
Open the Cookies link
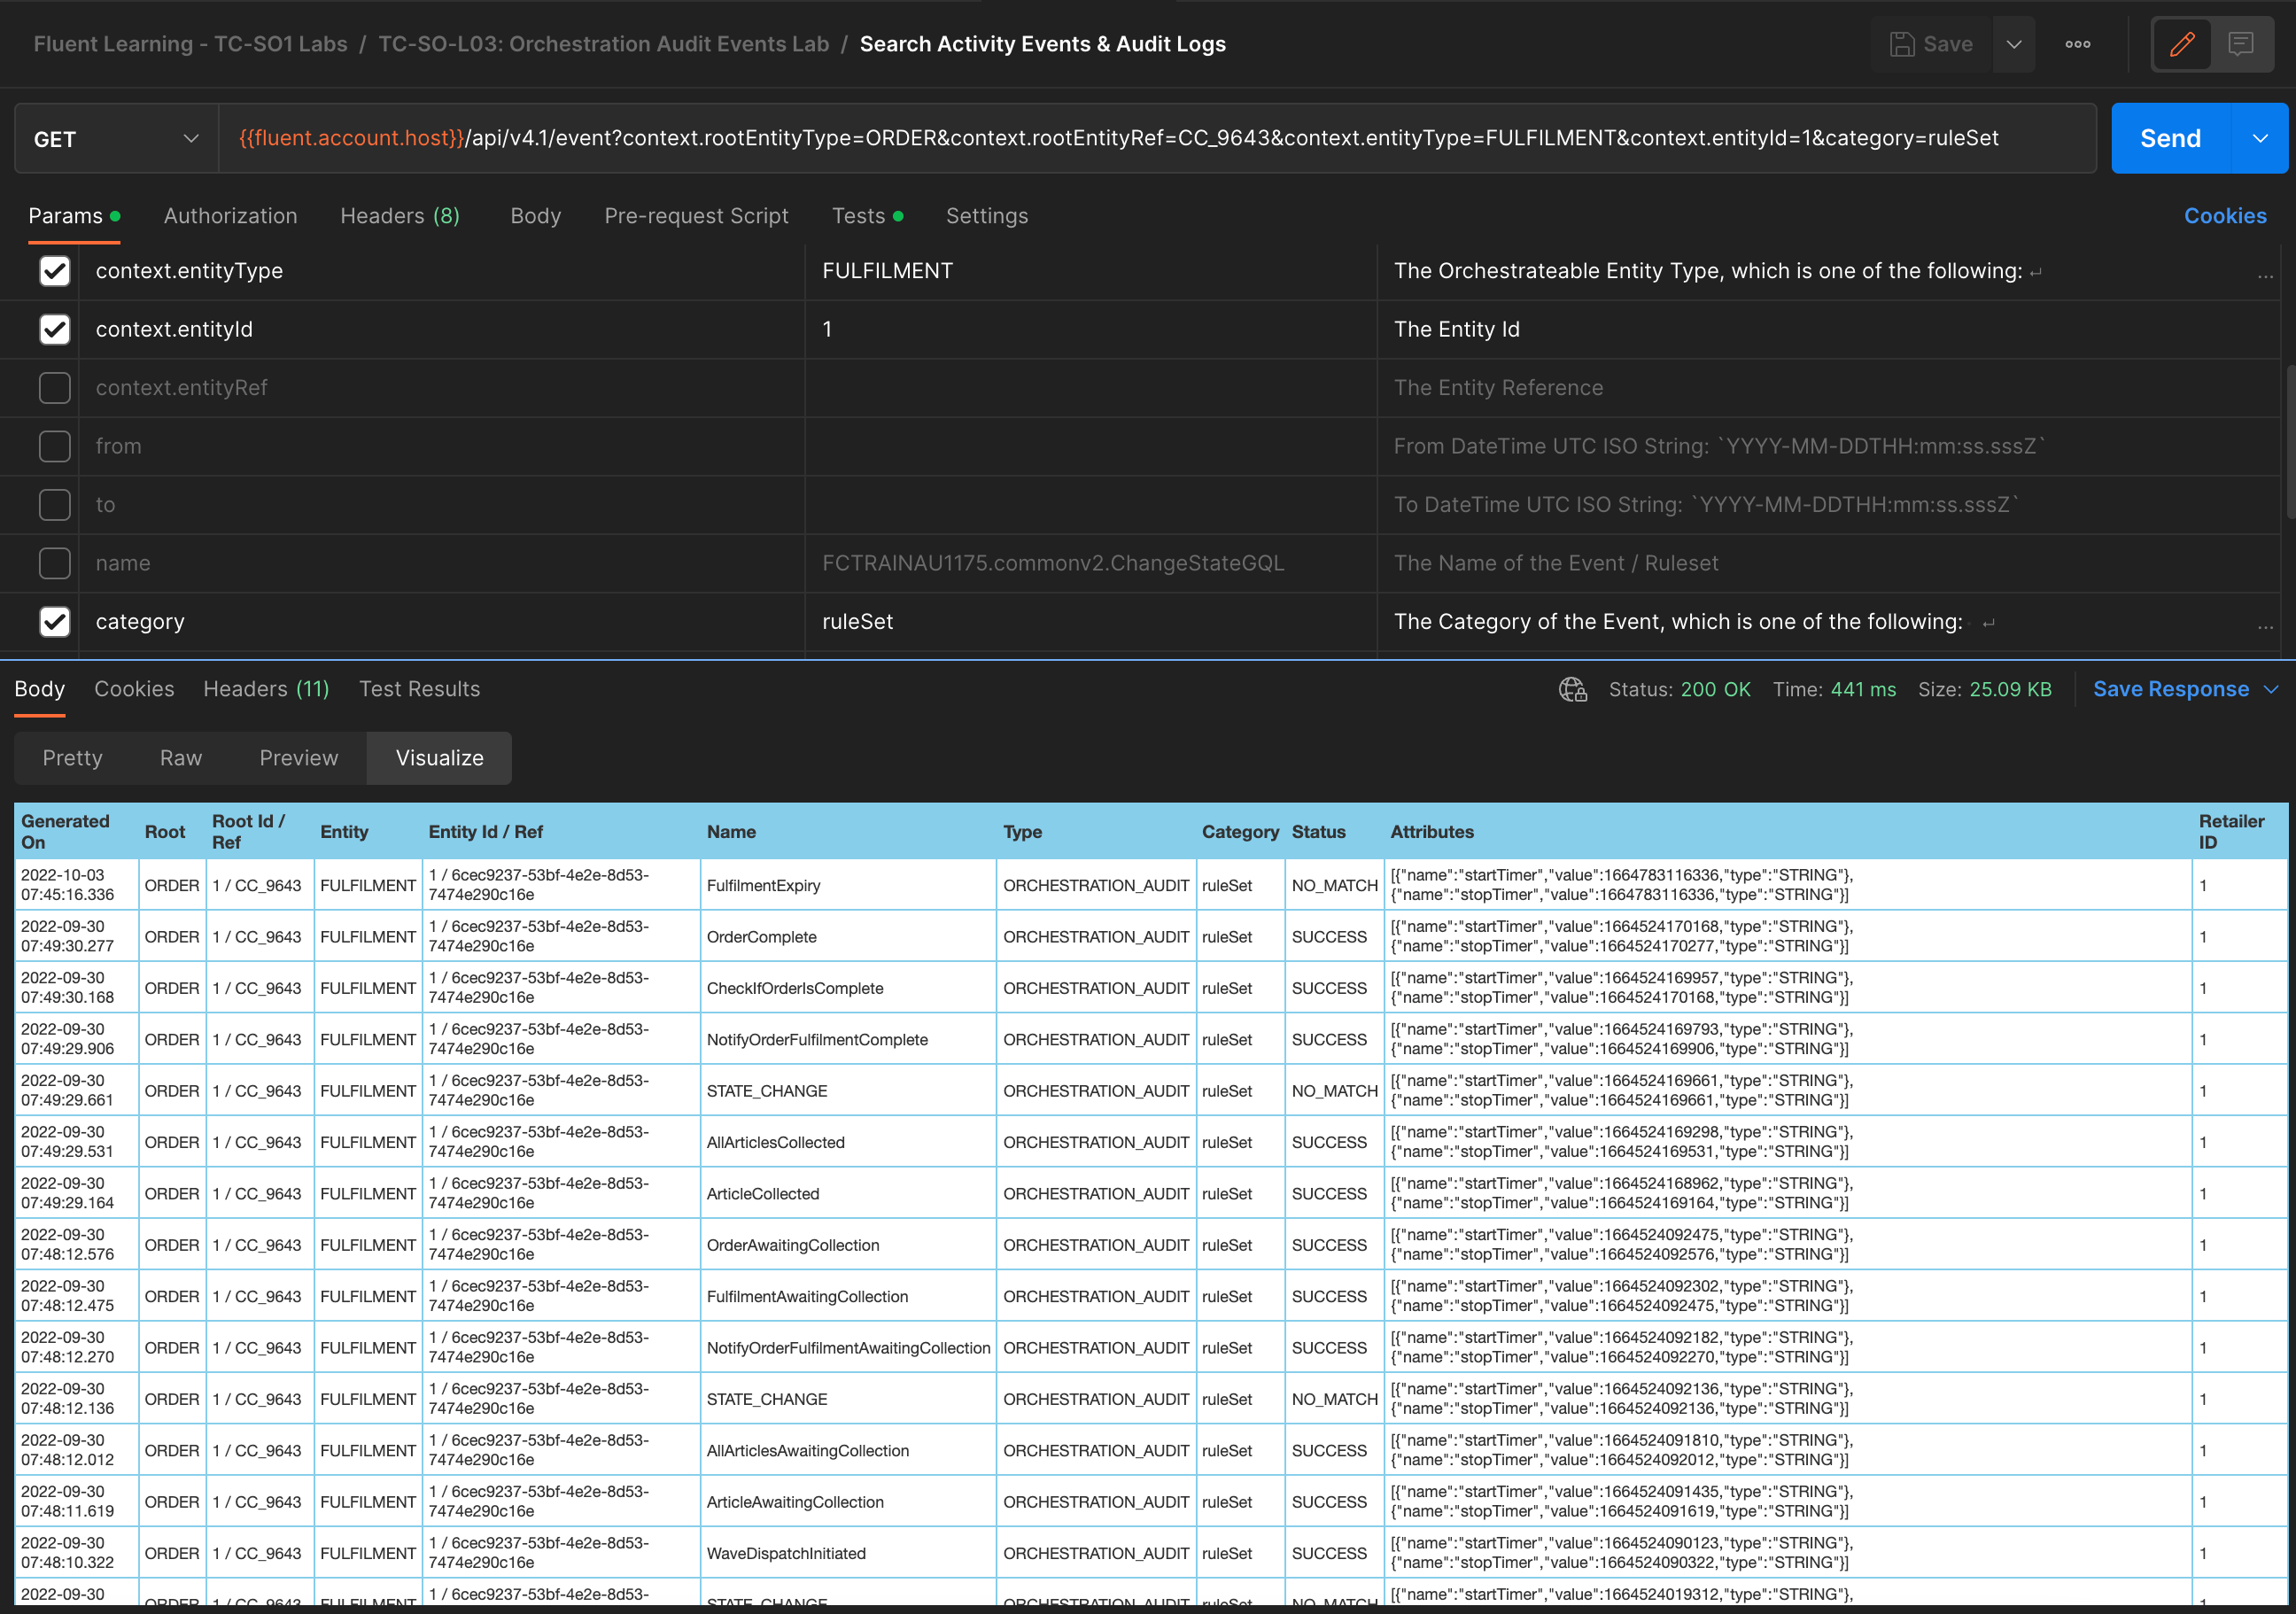coord(2224,216)
